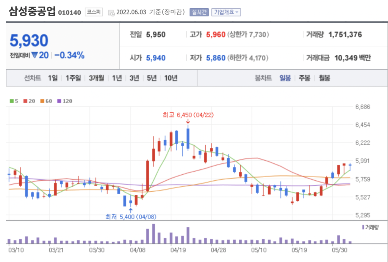Screen dimensions: 388x262
Task: Click the 삼성중공업 stock name title
Action: point(32,11)
